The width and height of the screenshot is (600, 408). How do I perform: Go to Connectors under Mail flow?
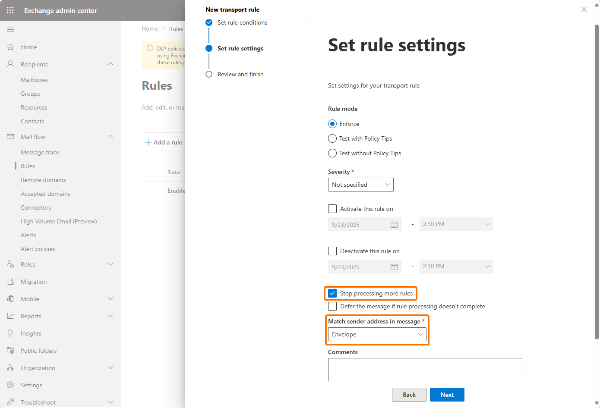tap(36, 207)
